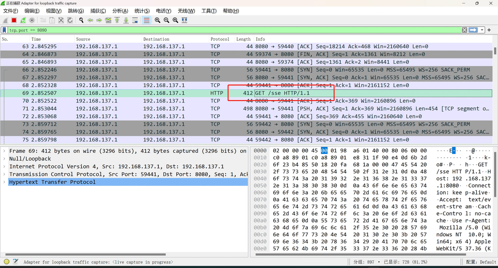Image resolution: width=498 pixels, height=268 pixels.
Task: Click the go to specified packet icon
Action: (108, 20)
